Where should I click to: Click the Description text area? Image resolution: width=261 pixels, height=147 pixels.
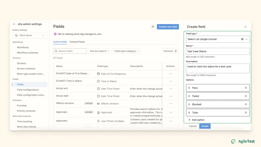[218, 68]
